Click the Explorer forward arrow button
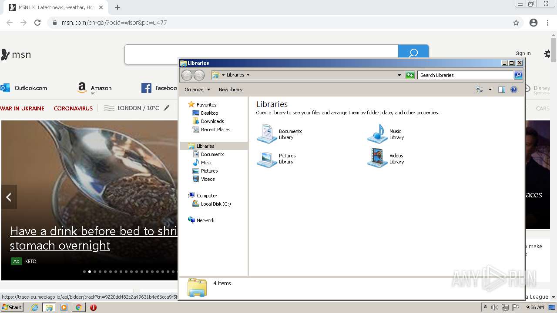 pyautogui.click(x=199, y=75)
